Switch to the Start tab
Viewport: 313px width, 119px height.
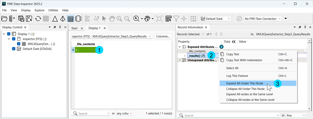click(x=75, y=28)
